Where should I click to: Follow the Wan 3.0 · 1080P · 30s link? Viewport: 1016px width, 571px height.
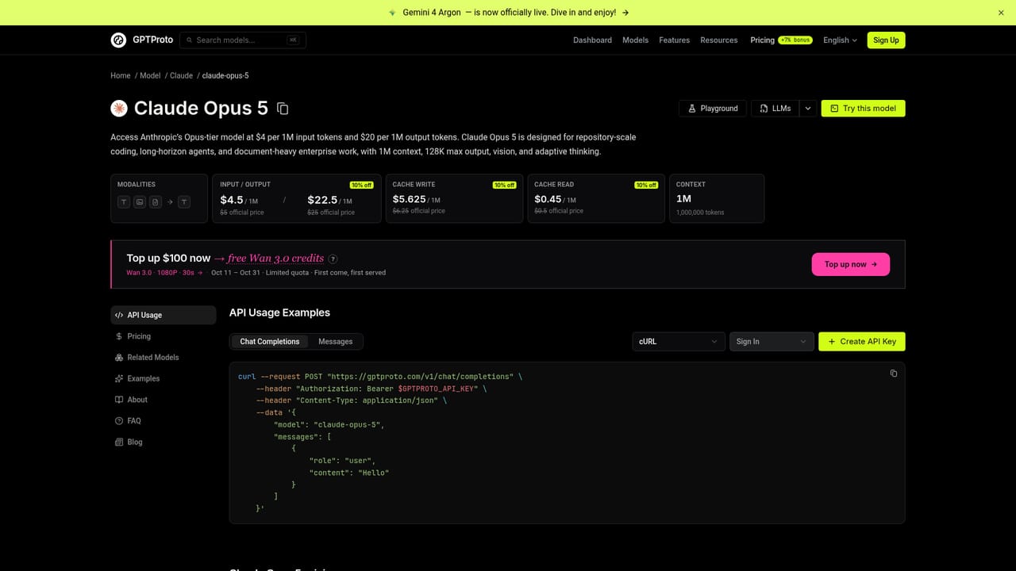[x=165, y=273]
